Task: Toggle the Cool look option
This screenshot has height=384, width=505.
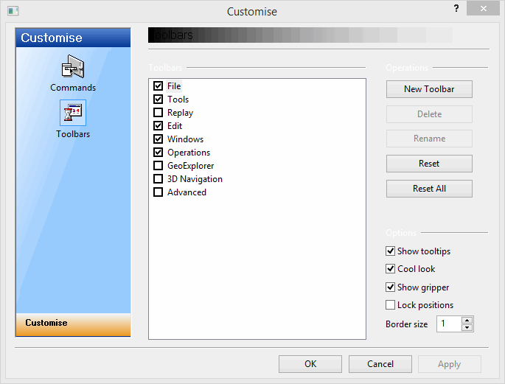Action: point(390,269)
